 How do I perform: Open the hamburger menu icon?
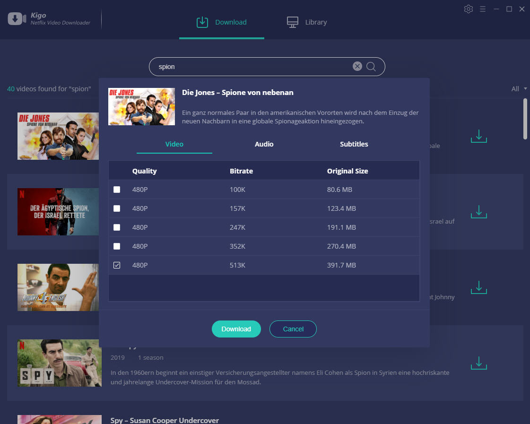pos(483,9)
